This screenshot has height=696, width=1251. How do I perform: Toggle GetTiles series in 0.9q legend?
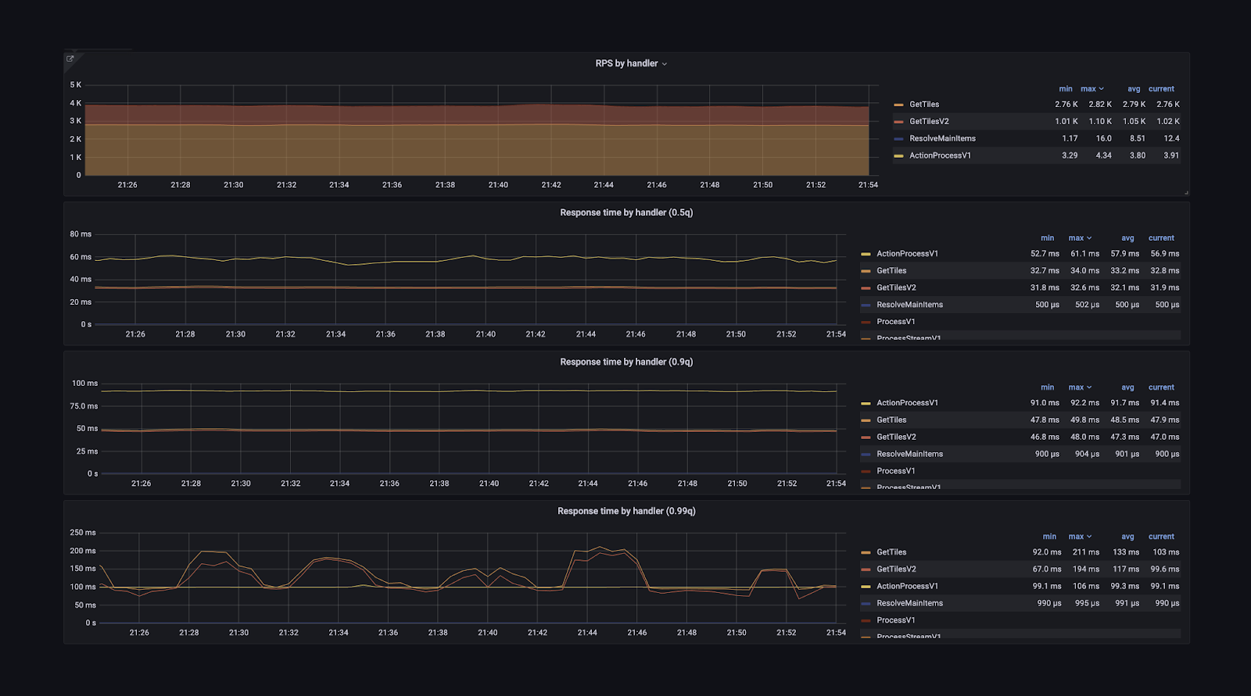891,420
